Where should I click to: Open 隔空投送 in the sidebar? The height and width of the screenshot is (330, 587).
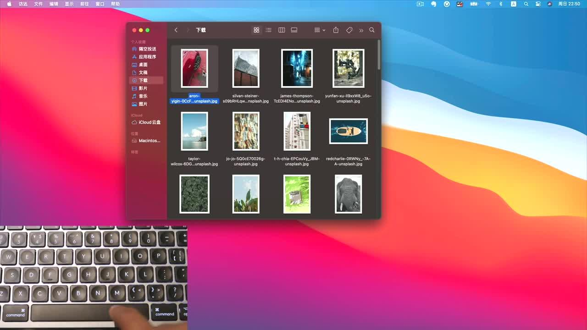click(x=147, y=49)
